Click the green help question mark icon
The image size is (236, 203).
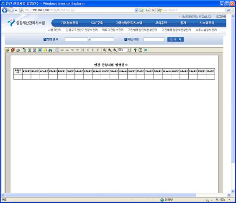click(x=135, y=50)
